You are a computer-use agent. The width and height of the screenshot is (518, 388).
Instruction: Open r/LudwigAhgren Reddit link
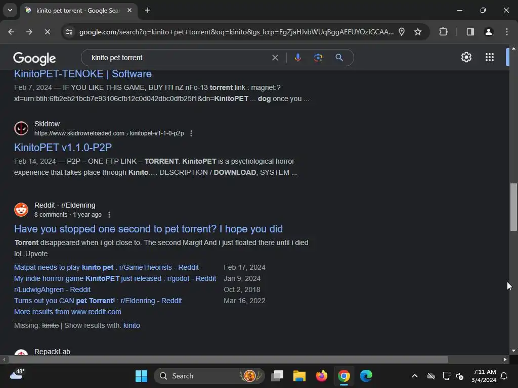pos(52,289)
